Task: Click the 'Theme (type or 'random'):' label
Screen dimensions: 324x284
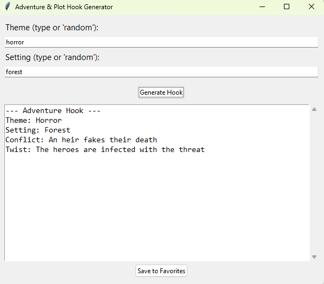Action: point(51,28)
